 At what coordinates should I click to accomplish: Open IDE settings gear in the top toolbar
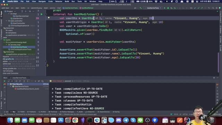tap(216, 8)
